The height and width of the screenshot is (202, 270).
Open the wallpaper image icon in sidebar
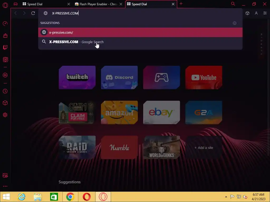(5, 175)
